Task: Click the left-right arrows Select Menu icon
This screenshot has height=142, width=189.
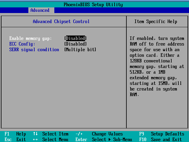Action: (35, 140)
